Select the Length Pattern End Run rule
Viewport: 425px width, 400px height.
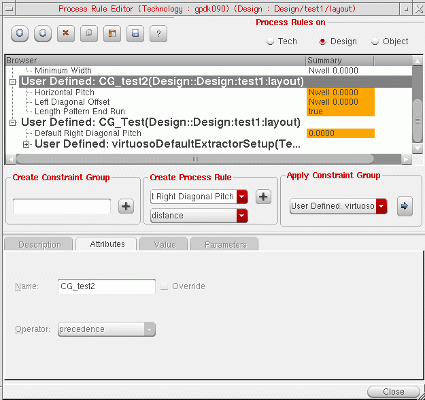pos(80,112)
